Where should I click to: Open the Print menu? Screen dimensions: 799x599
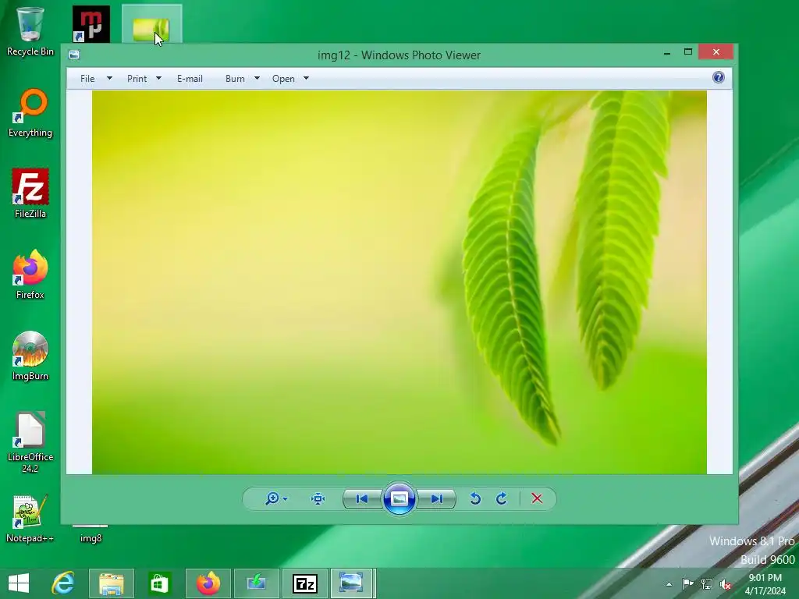point(137,79)
